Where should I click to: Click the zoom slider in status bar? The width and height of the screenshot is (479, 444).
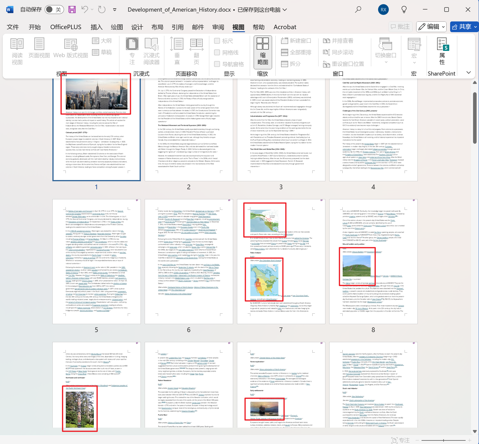pos(443,440)
